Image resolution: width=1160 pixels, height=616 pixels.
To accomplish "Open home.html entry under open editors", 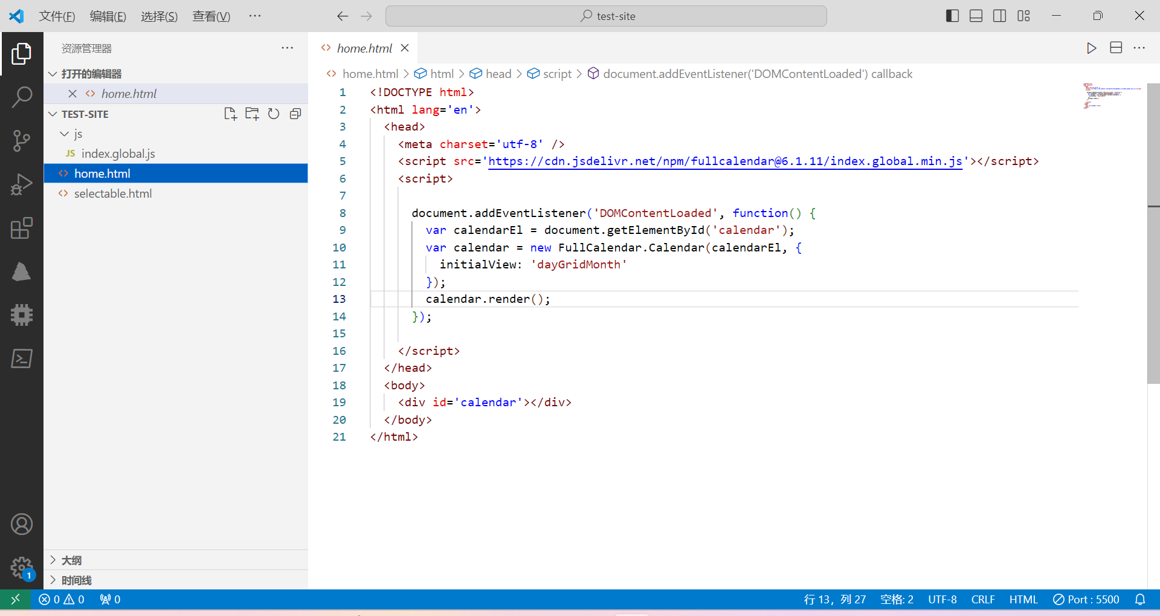I will coord(176,94).
